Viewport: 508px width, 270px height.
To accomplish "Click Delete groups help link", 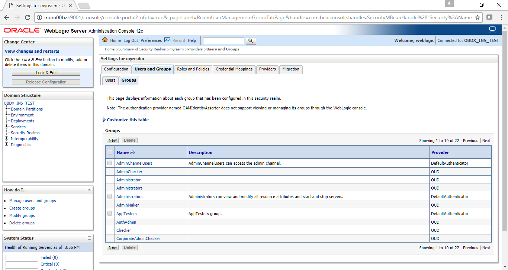I will tap(22, 223).
